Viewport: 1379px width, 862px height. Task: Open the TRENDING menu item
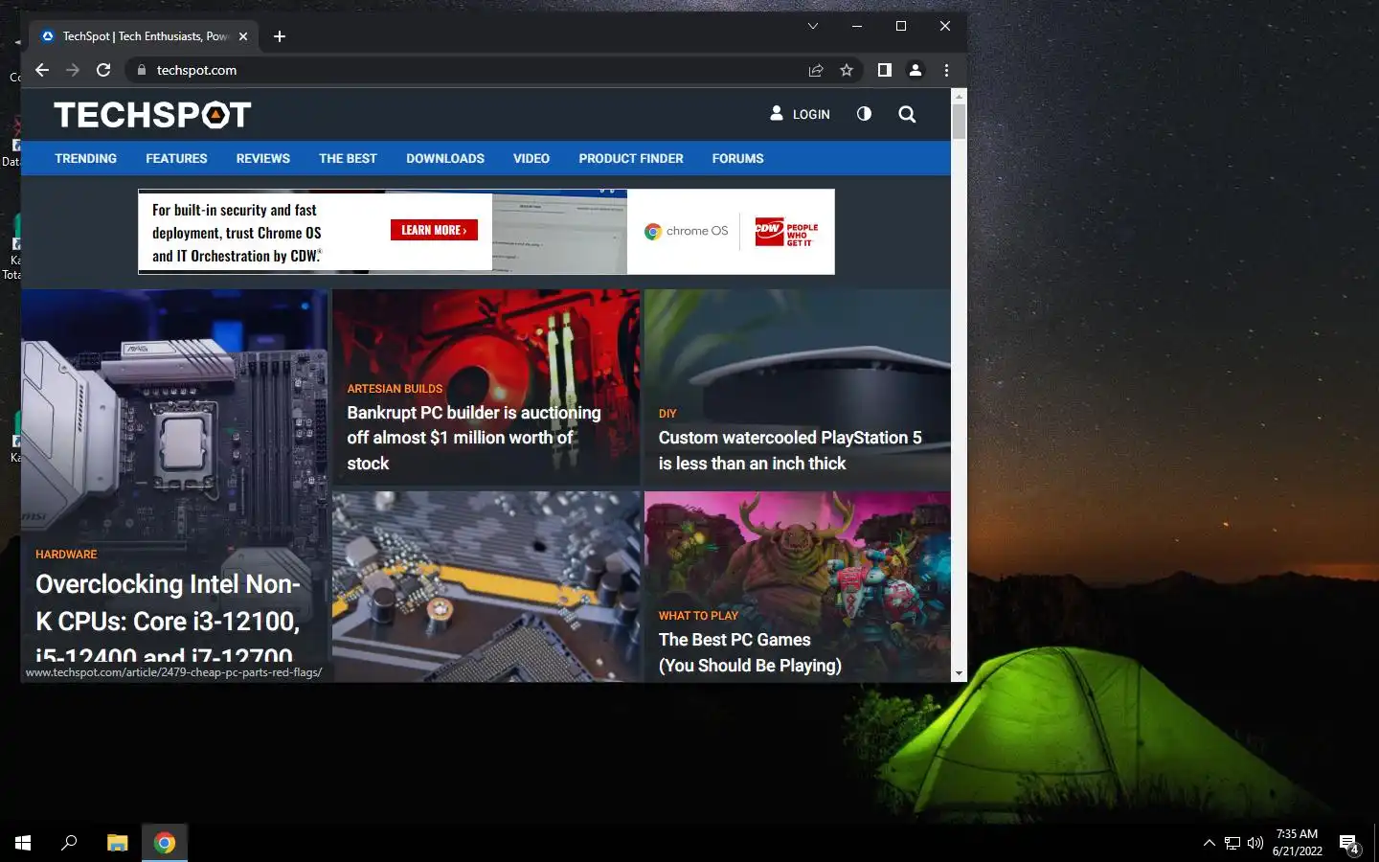[85, 159]
